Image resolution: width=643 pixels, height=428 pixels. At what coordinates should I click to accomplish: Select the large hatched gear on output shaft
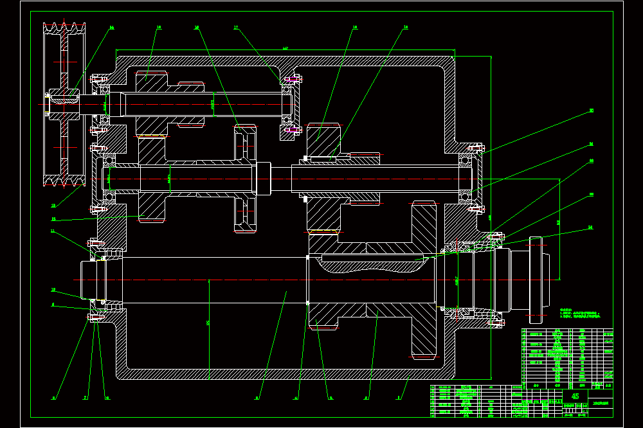(x=424, y=280)
